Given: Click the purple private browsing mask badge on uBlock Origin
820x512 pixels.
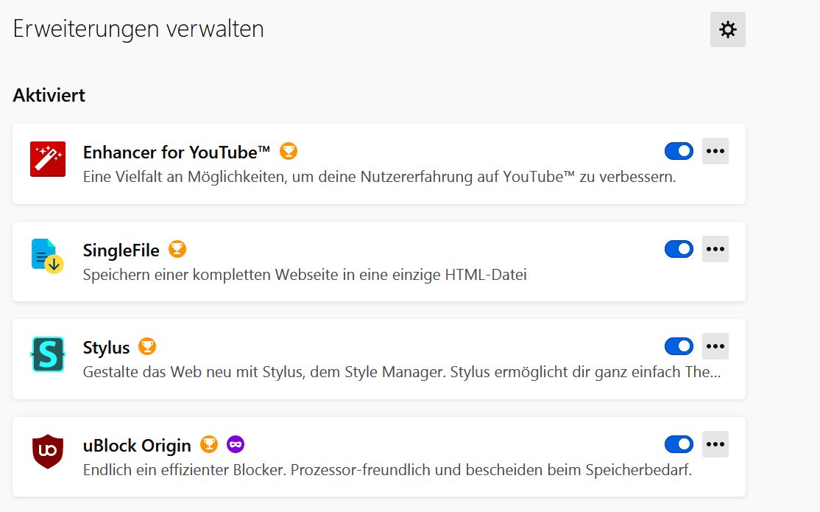Looking at the screenshot, I should point(236,444).
